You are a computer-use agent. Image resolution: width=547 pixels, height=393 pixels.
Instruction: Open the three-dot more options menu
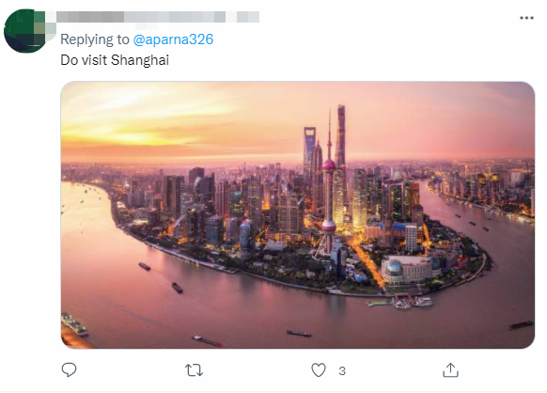coord(526,18)
